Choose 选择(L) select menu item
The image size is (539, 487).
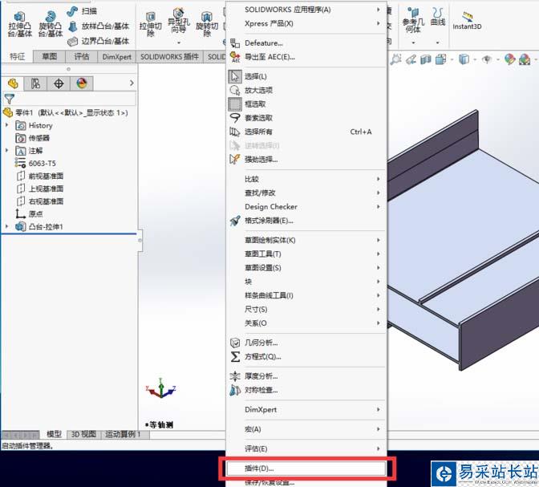(x=306, y=76)
